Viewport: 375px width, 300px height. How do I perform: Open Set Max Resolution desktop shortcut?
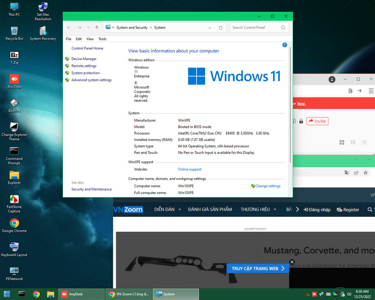(x=43, y=12)
